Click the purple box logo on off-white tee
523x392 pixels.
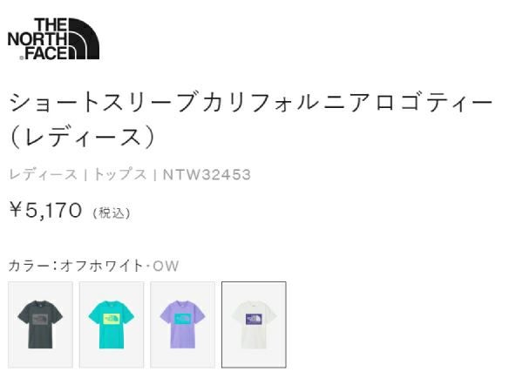pos(254,319)
